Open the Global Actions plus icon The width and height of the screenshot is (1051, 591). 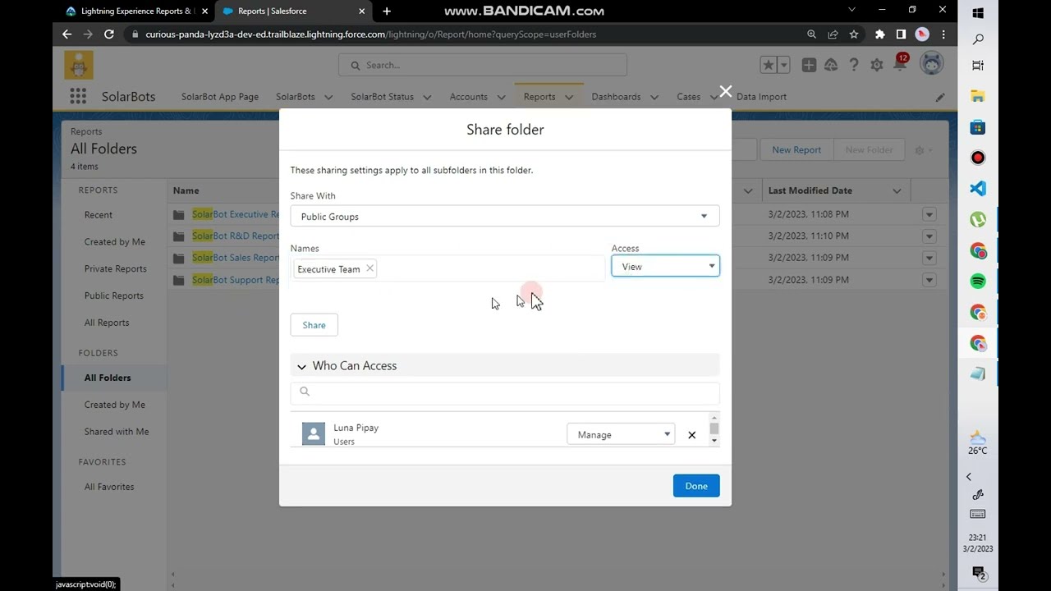[x=809, y=65]
